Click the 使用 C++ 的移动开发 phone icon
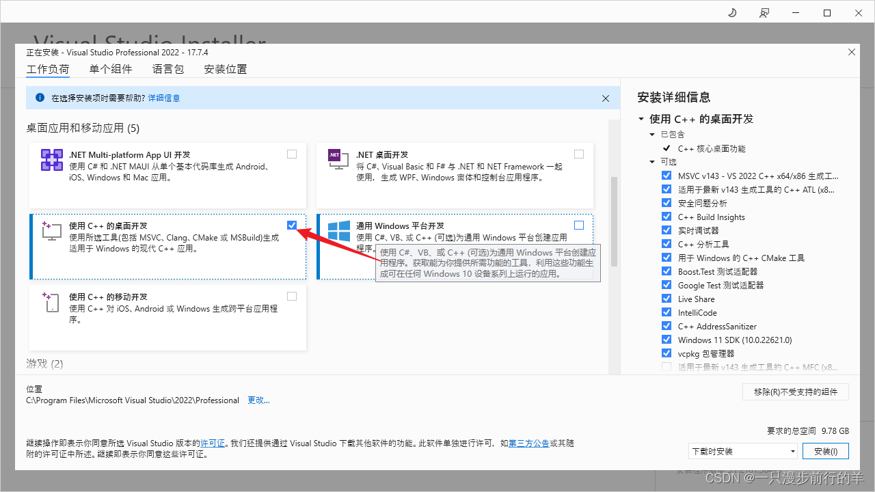 (52, 302)
